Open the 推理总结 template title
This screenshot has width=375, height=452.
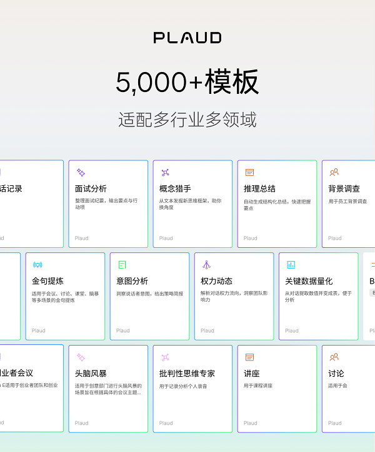259,189
